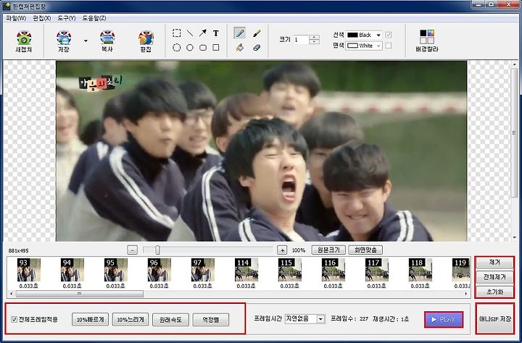
Task: Select frame thumbnail 116
Action: tap(333, 270)
